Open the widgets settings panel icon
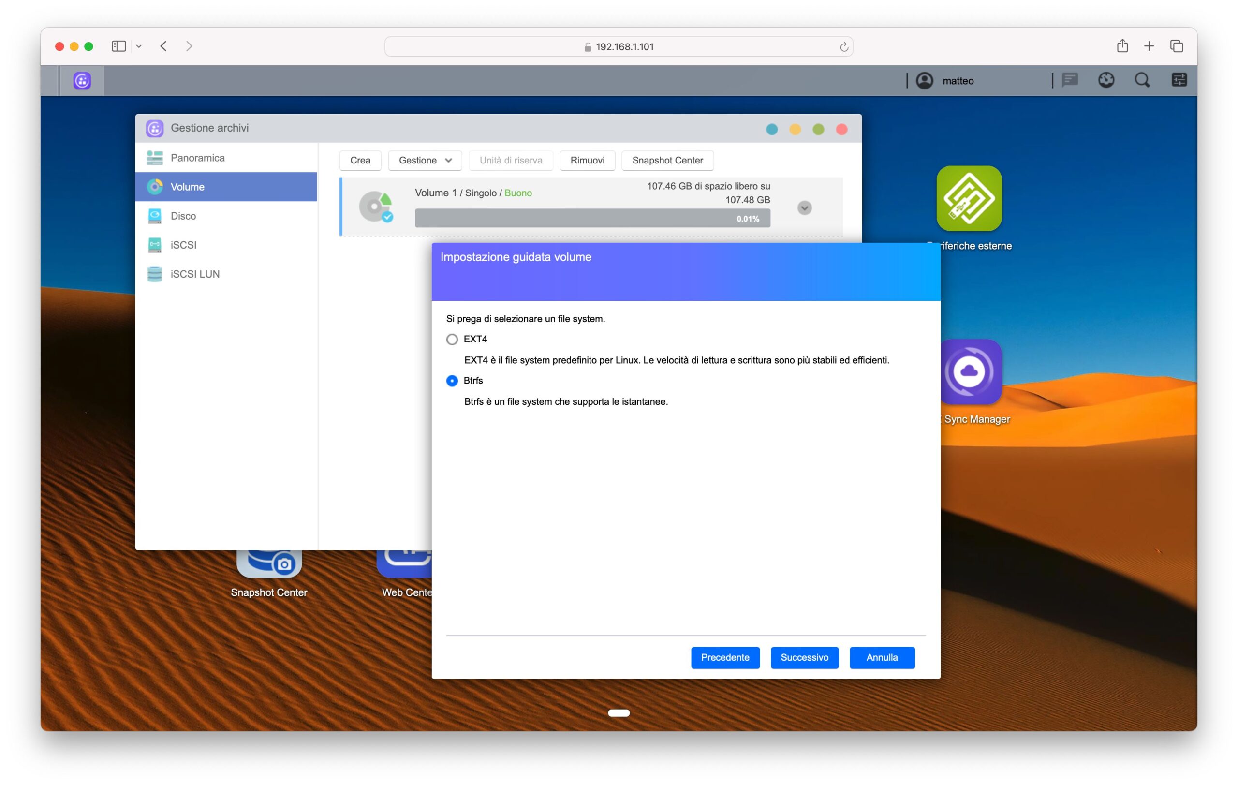 coord(1179,80)
